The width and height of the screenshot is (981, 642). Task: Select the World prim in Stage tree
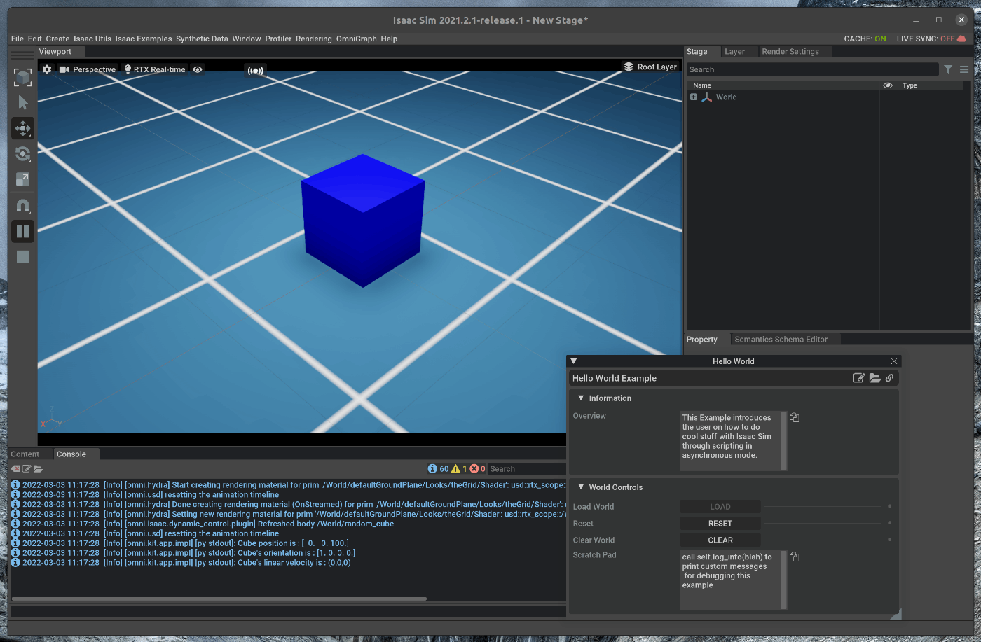(727, 97)
